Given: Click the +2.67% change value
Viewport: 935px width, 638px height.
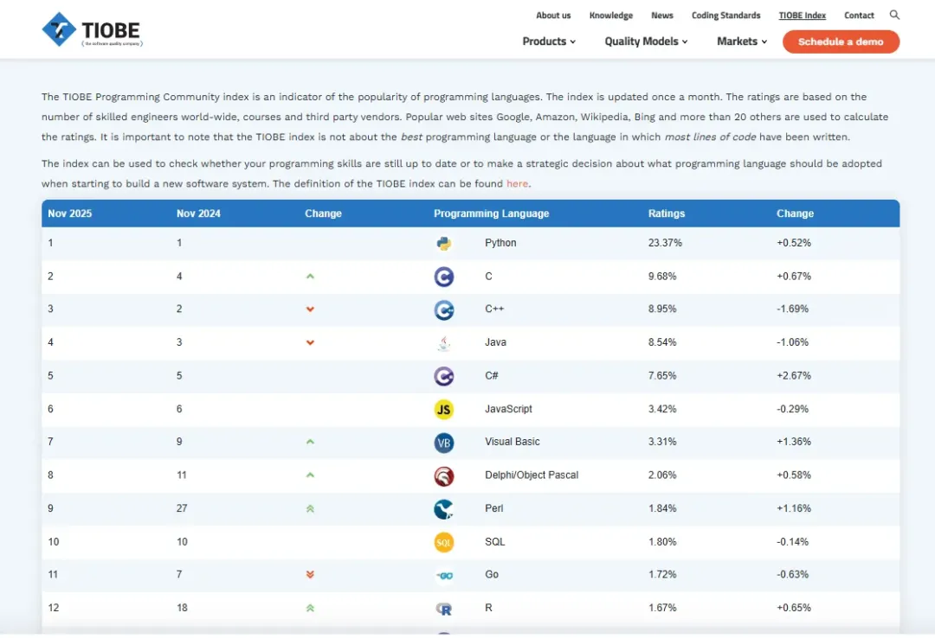Looking at the screenshot, I should (x=794, y=376).
